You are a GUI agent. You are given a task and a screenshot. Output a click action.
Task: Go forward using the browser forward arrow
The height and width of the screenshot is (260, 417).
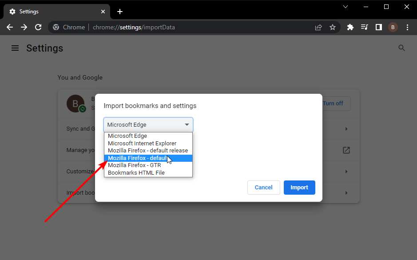pos(24,27)
